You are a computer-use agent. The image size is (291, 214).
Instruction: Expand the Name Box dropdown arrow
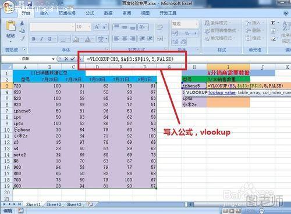click(53, 59)
